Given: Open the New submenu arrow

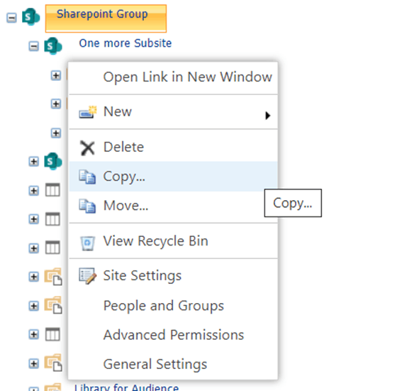Looking at the screenshot, I should point(267,116).
